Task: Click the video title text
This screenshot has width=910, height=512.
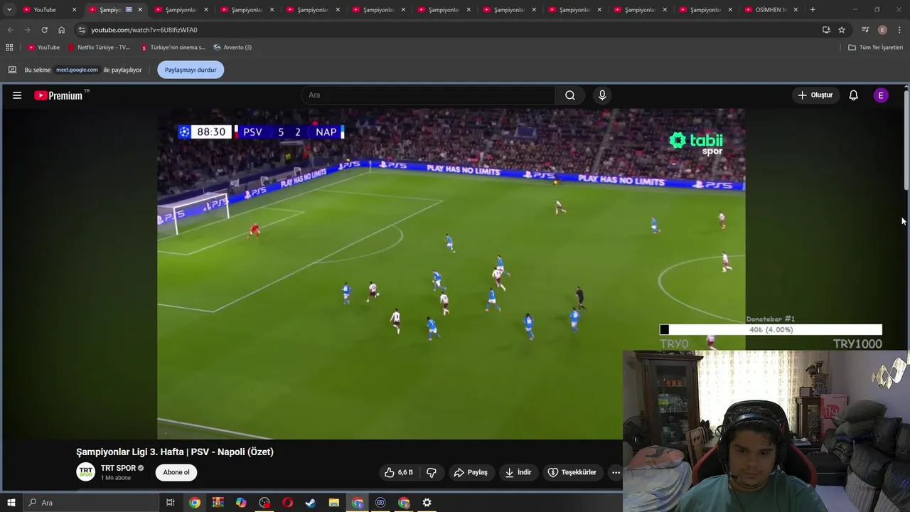Action: pos(175,452)
